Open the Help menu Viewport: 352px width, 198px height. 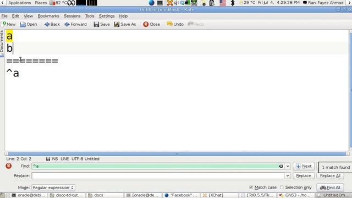click(x=123, y=16)
